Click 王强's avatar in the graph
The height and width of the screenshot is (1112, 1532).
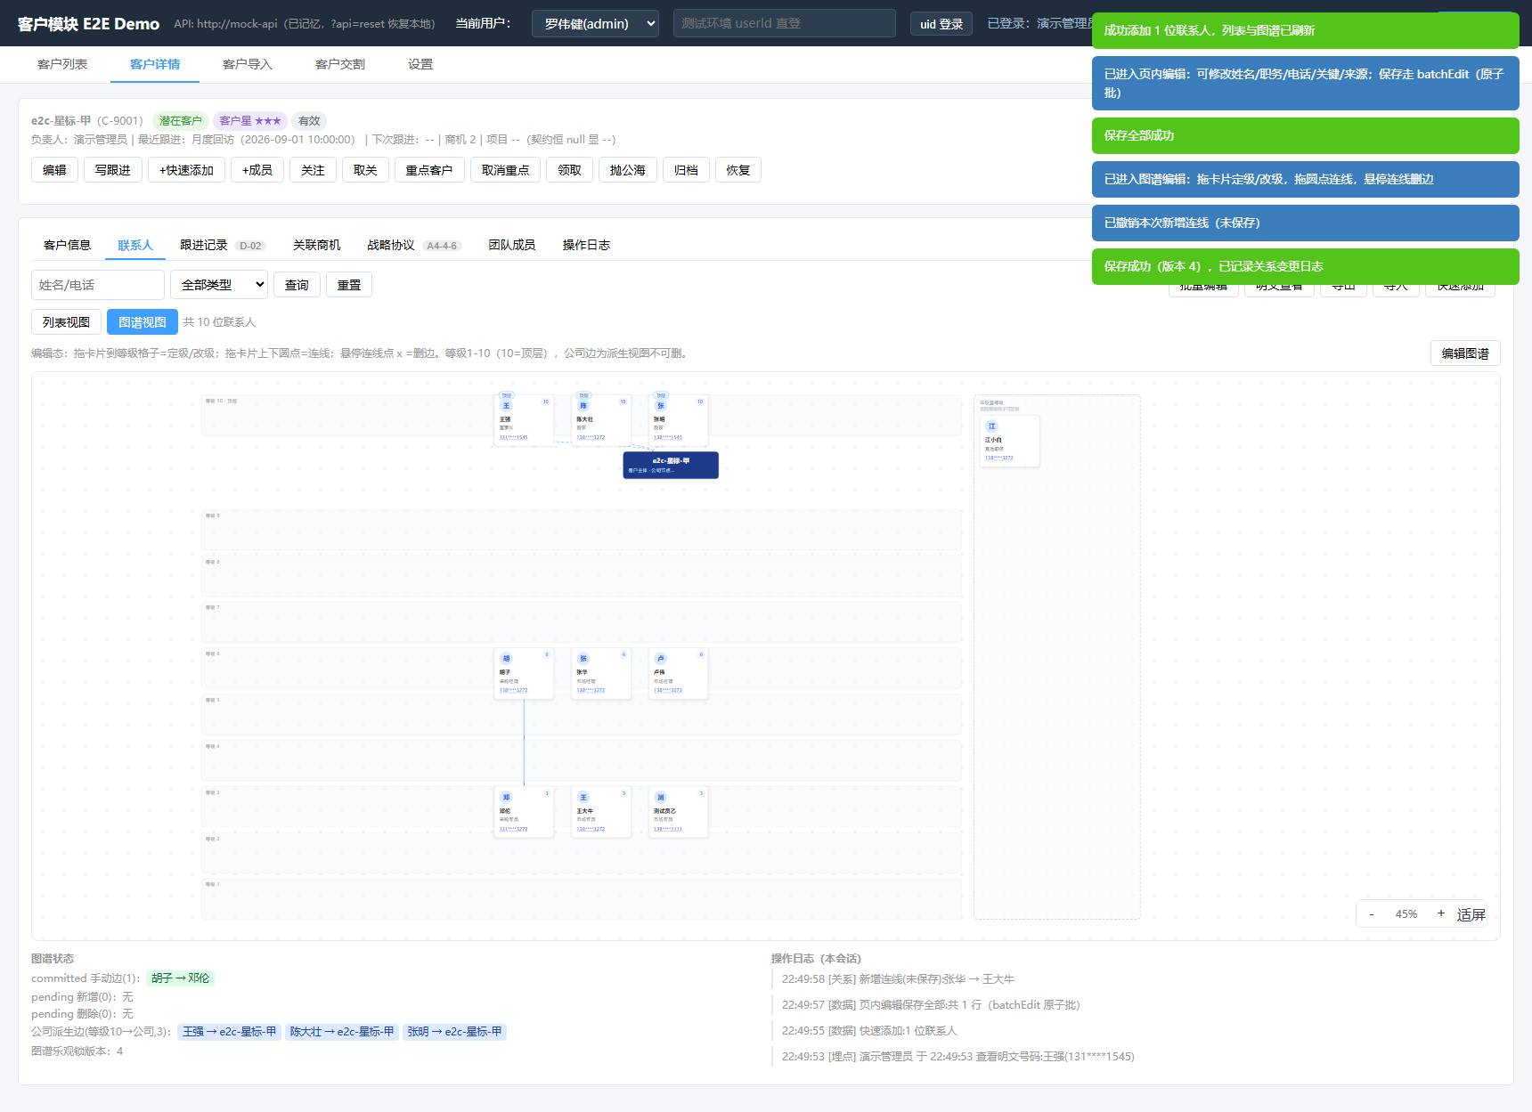[x=506, y=405]
